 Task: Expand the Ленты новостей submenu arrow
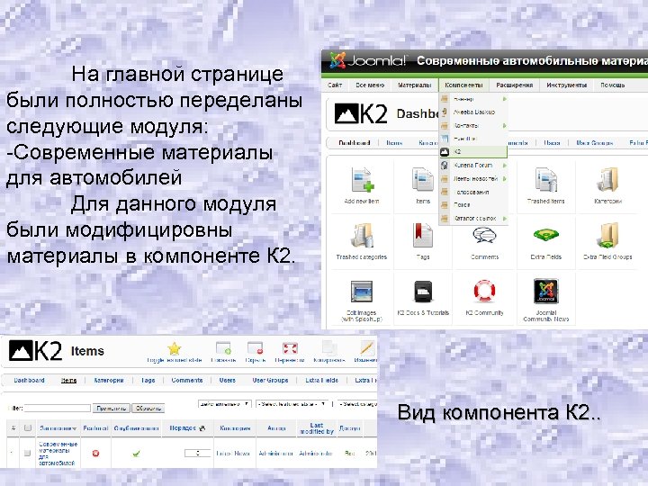(505, 179)
